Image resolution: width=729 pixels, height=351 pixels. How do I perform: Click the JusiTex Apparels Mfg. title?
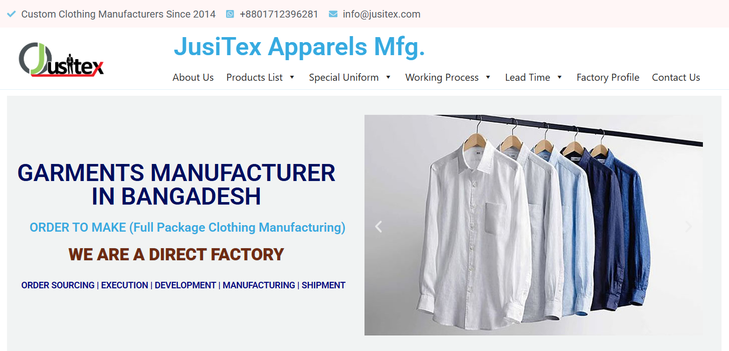tap(299, 47)
